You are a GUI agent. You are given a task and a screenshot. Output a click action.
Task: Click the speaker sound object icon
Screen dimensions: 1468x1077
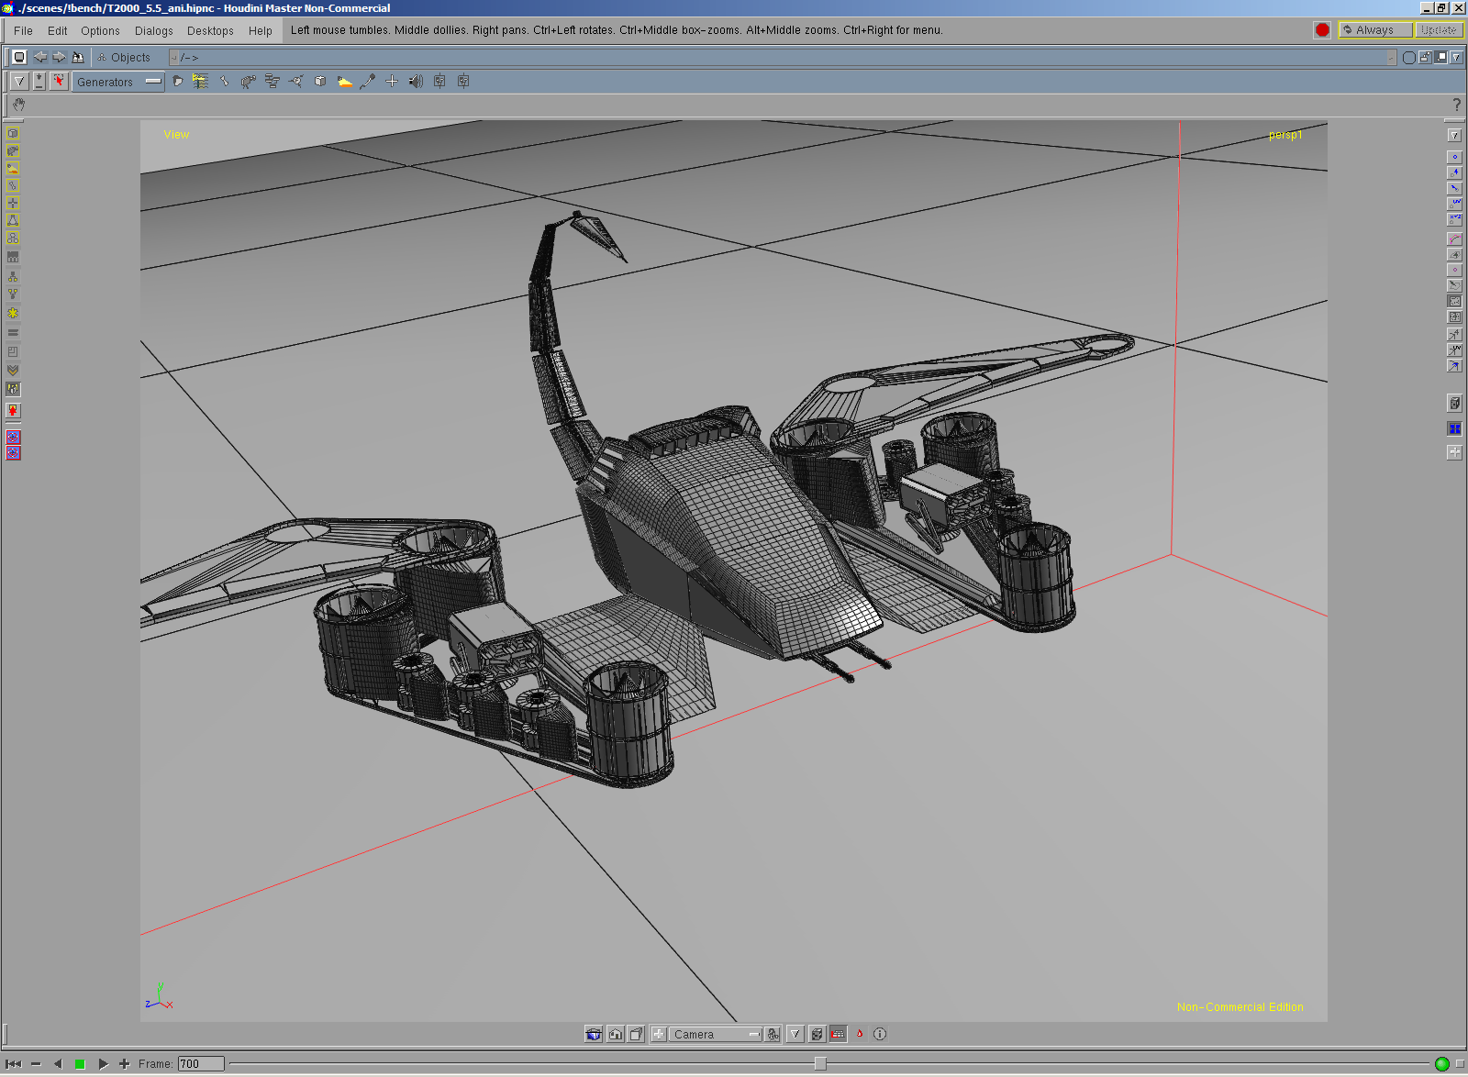click(x=416, y=82)
